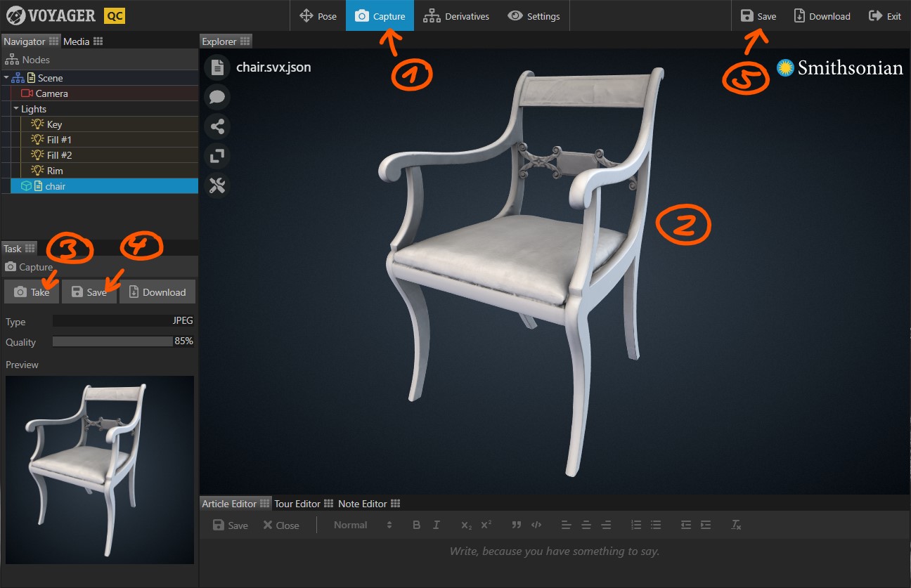The width and height of the screenshot is (911, 588).
Task: Click the share icon in Explorer sidebar
Action: point(217,126)
